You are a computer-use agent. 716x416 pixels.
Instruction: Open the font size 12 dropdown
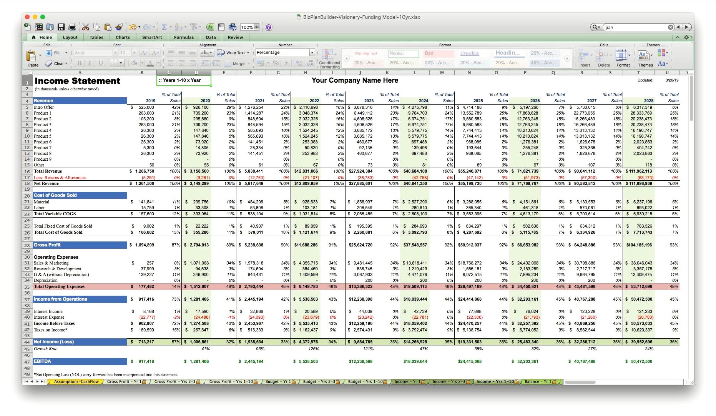coord(134,53)
